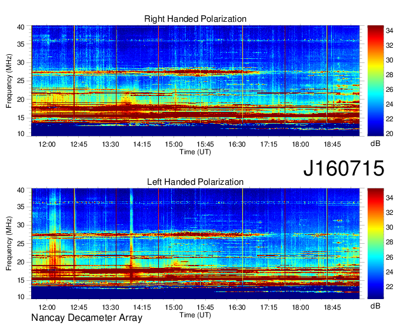Click the 35 MHz tick of Right Handed plot
Screen dimensions: 400x325
[21, 44]
